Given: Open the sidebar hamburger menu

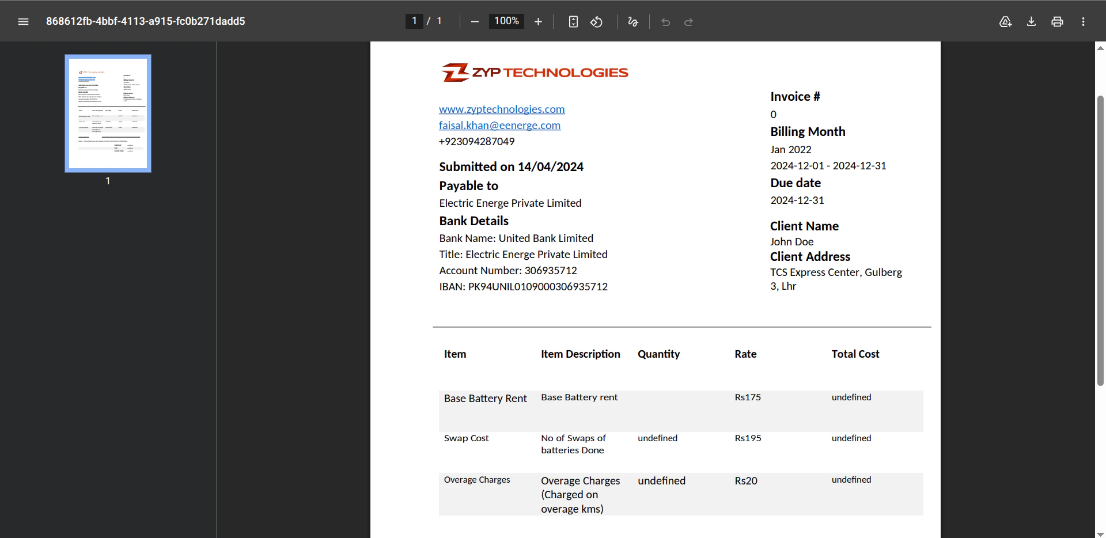Looking at the screenshot, I should pyautogui.click(x=23, y=21).
